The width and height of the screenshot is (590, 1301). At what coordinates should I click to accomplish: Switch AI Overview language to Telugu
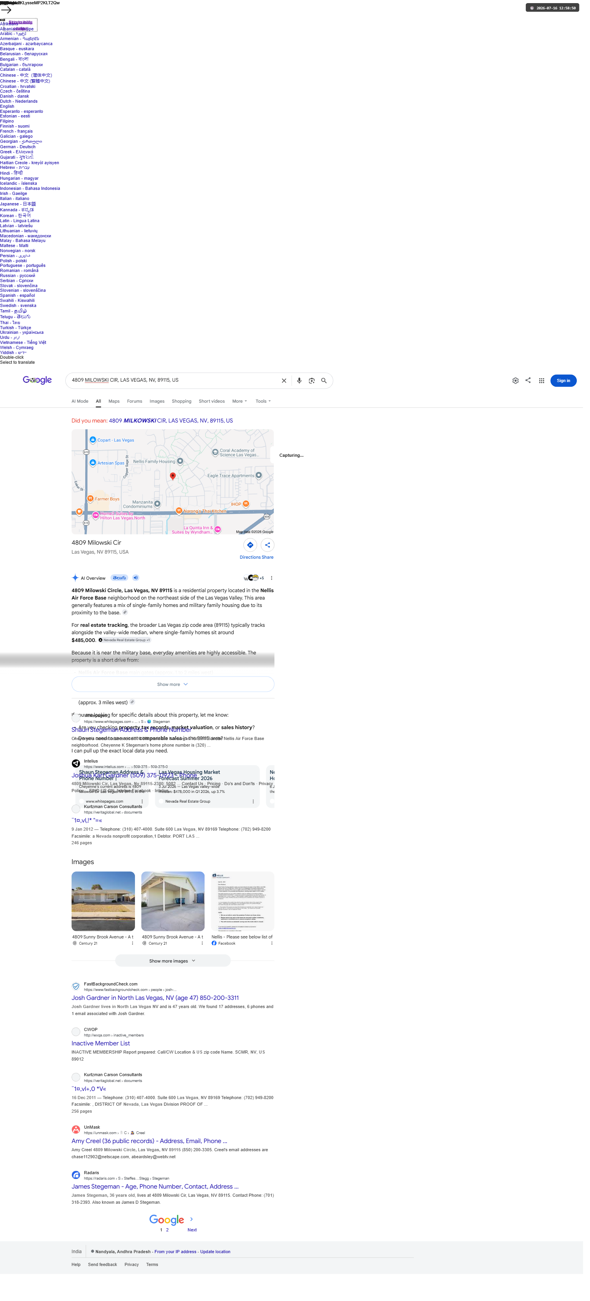[121, 584]
